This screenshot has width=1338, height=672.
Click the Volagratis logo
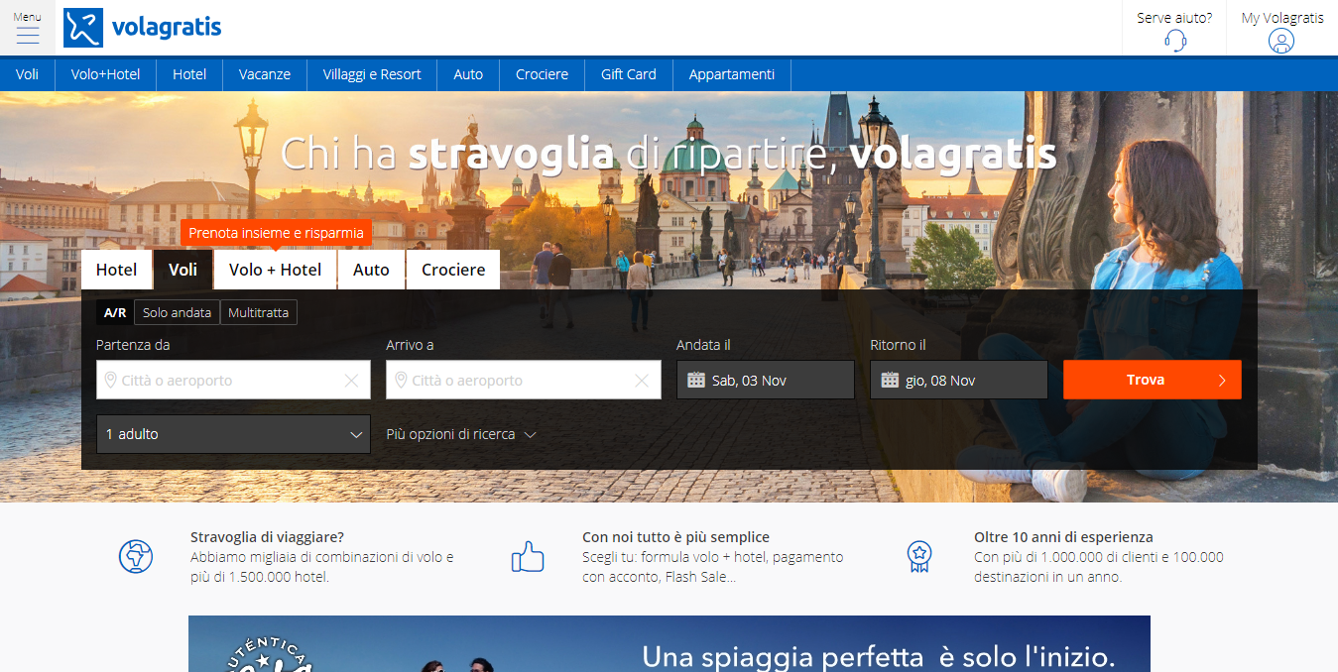(142, 28)
